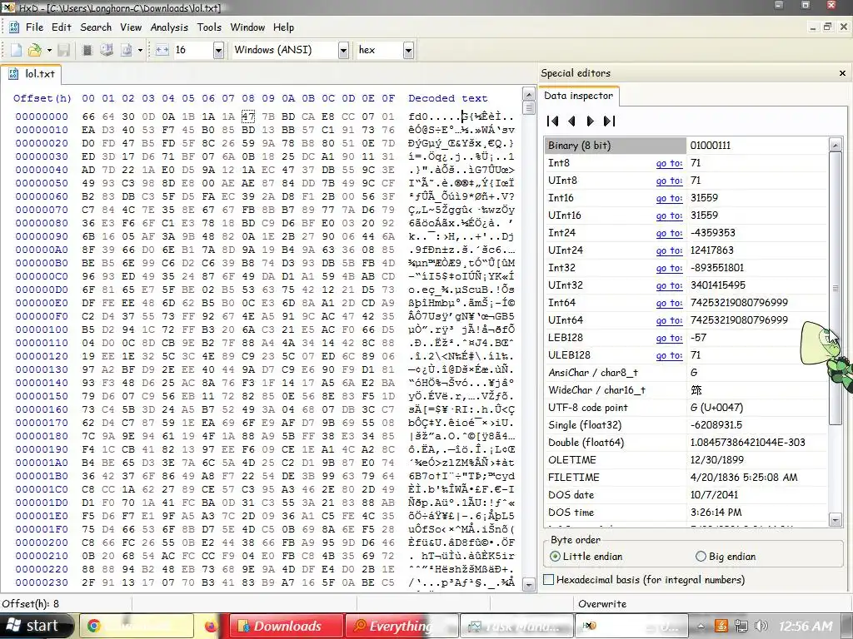Select the lol.txt document tab
Screen dimensions: 853x639
32,74
